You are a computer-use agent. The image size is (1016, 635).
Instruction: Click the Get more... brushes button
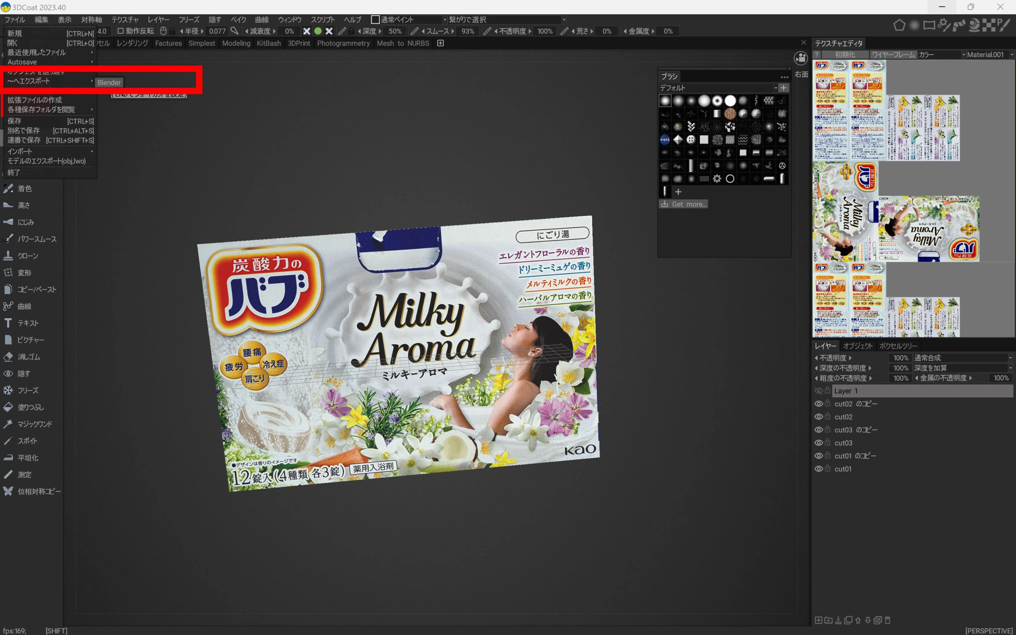tap(683, 204)
